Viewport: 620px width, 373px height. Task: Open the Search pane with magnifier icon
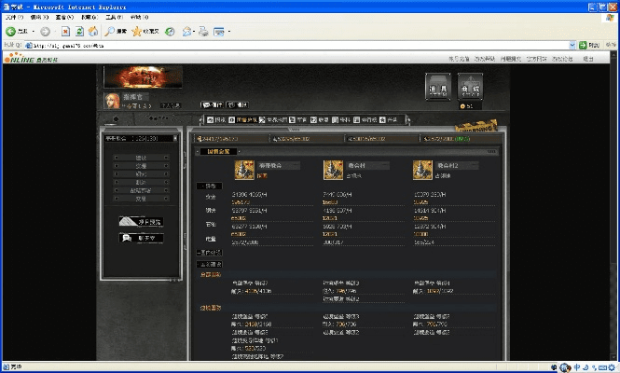click(x=110, y=32)
